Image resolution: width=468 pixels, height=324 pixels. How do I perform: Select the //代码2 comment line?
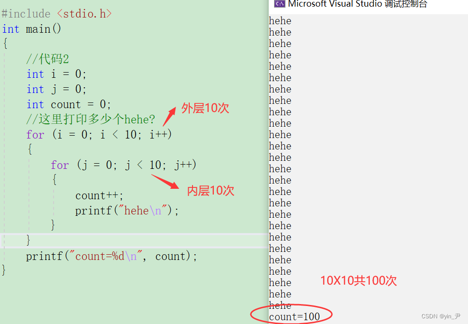click(x=47, y=59)
